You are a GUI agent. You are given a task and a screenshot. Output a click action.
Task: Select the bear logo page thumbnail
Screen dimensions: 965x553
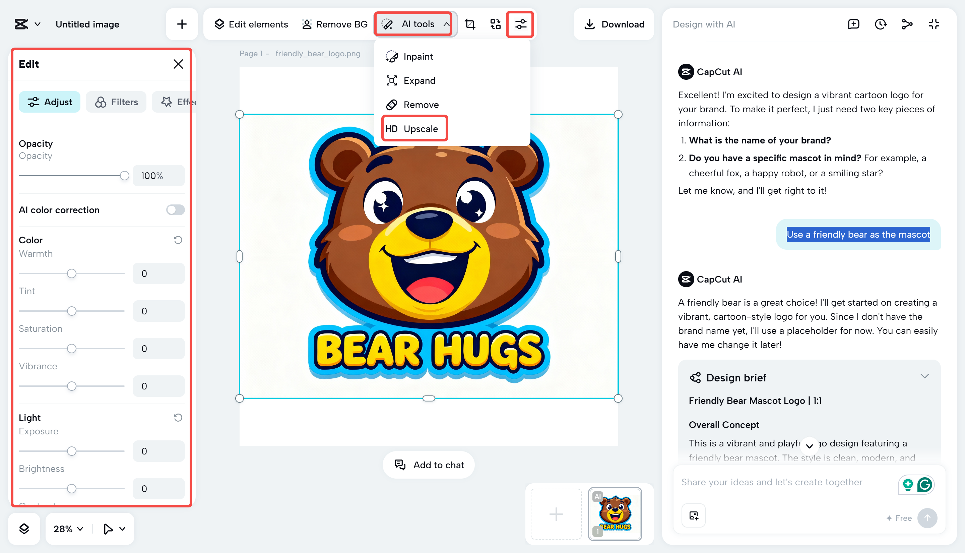615,513
